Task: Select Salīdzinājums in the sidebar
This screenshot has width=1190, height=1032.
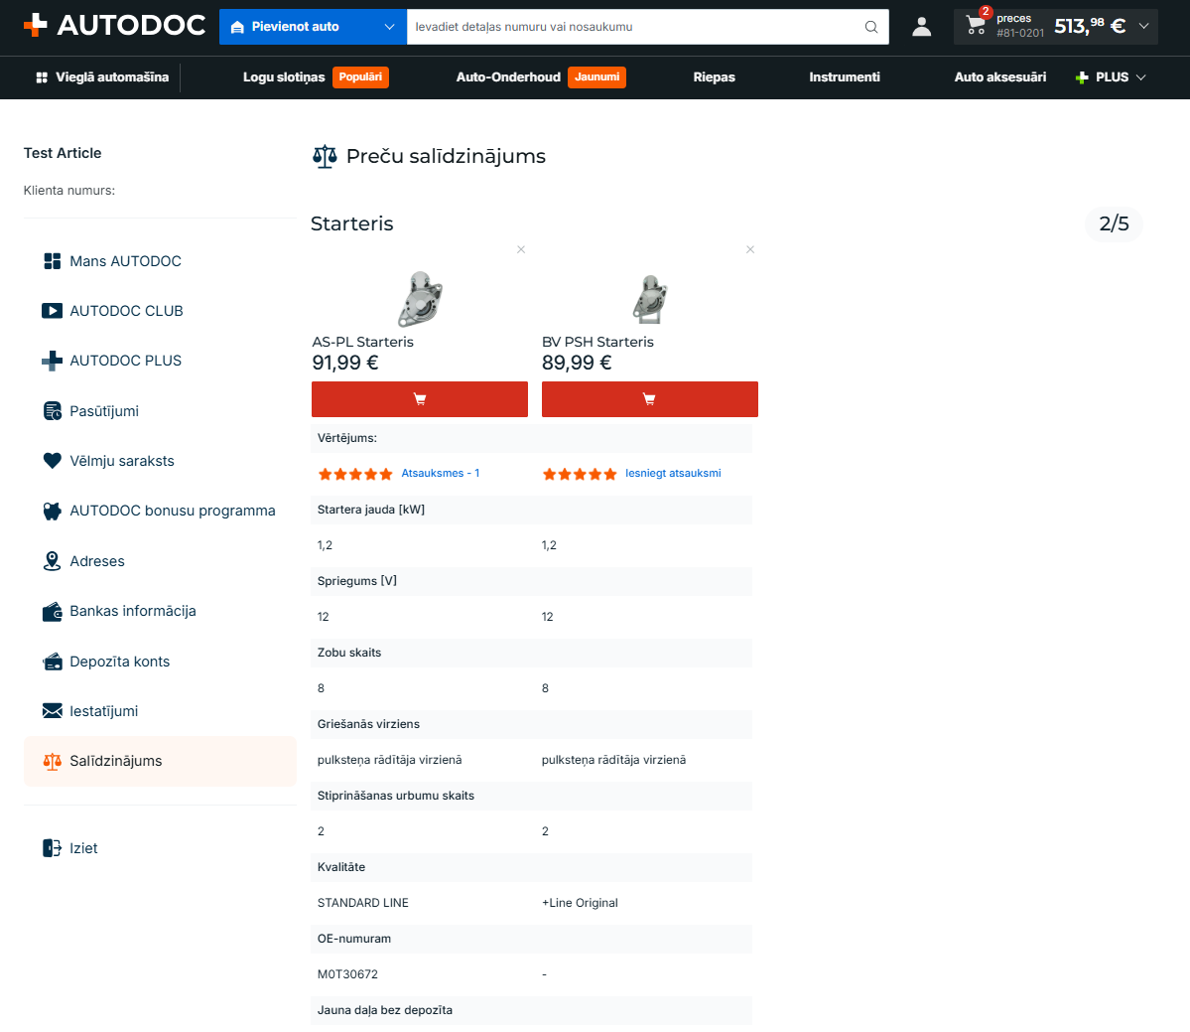Action: [160, 761]
